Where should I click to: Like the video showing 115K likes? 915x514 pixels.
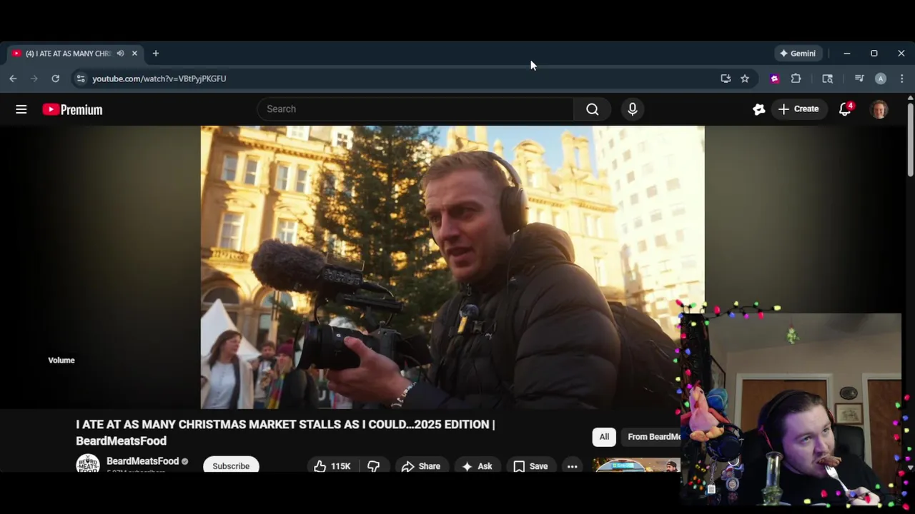[332, 466]
